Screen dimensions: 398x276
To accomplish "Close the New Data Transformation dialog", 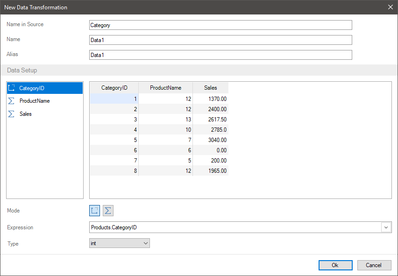I will (x=391, y=7).
